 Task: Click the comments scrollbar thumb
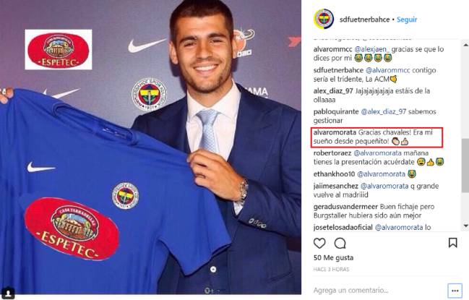coord(465,166)
